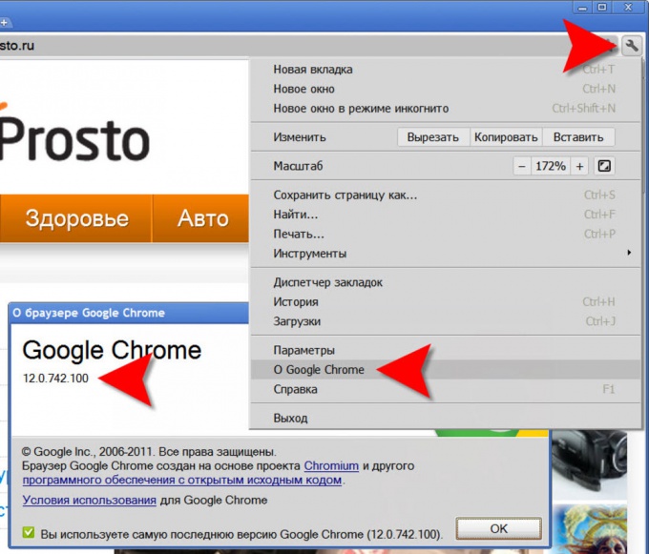This screenshot has height=554, width=649.
Task: Click the Вставить button
Action: pyautogui.click(x=578, y=137)
